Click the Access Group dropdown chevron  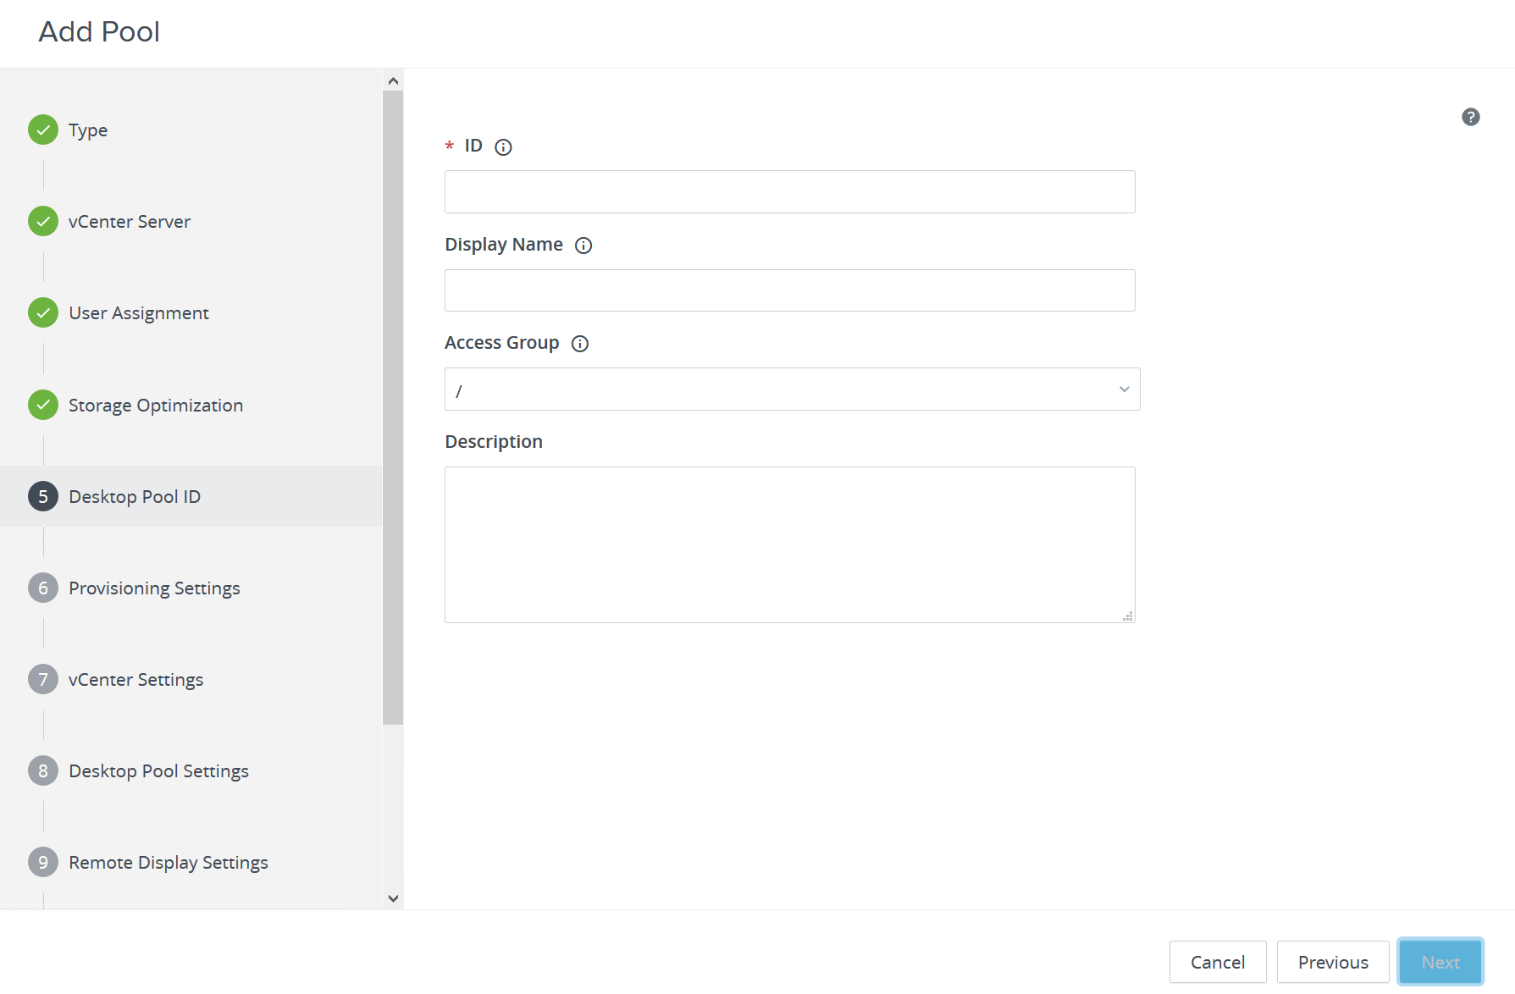(x=1124, y=389)
